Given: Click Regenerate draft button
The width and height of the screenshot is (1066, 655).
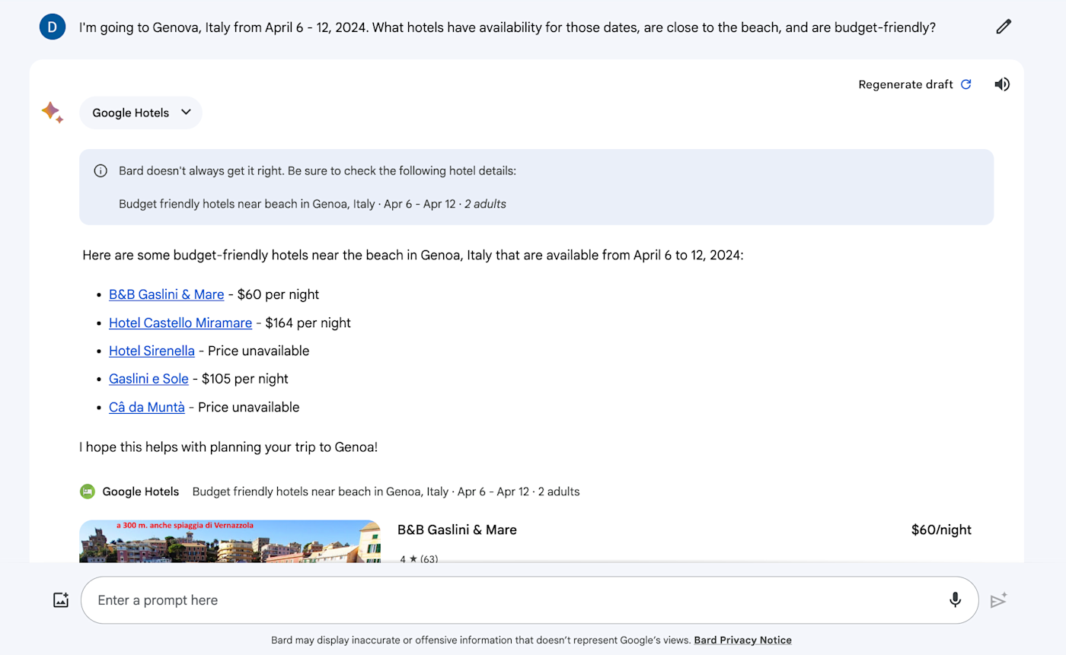Looking at the screenshot, I should pos(914,84).
